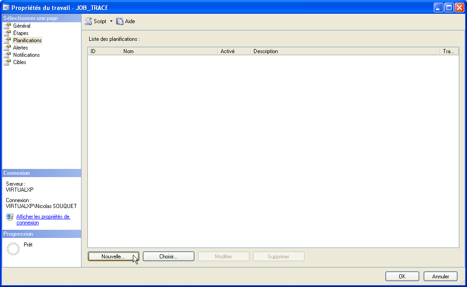Expand the Script dropdown arrow
Image resolution: width=467 pixels, height=287 pixels.
(x=111, y=21)
